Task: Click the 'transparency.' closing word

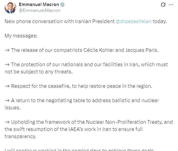Action: [20, 136]
